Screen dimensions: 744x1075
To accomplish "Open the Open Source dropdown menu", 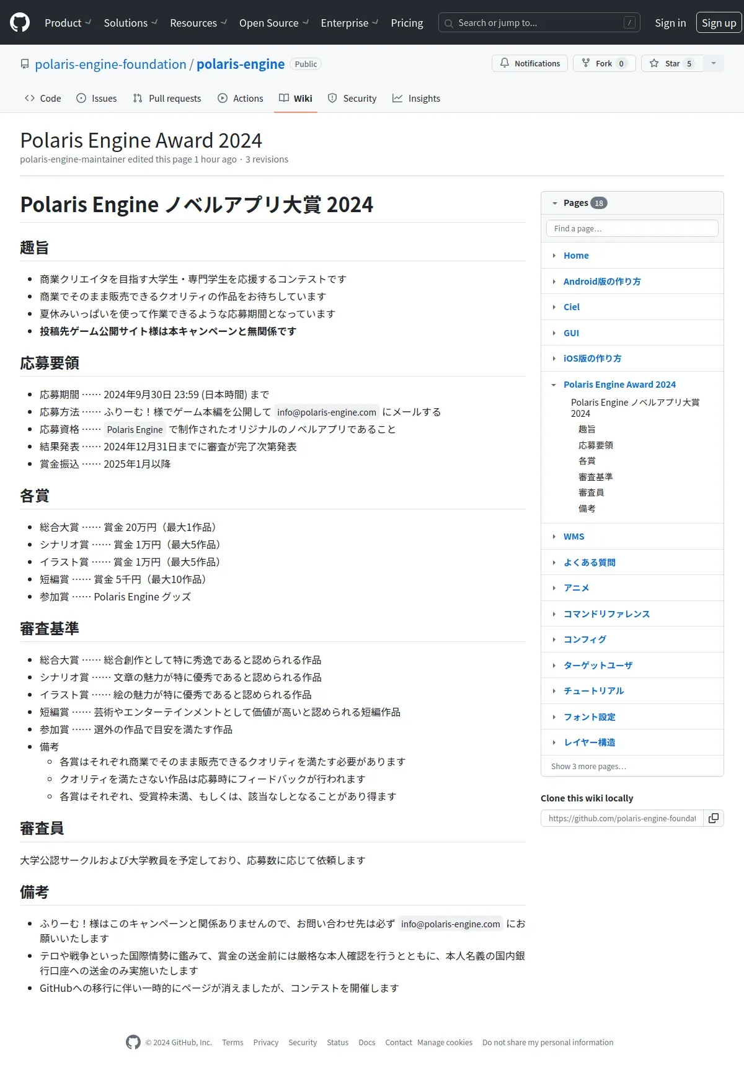I will pyautogui.click(x=273, y=23).
